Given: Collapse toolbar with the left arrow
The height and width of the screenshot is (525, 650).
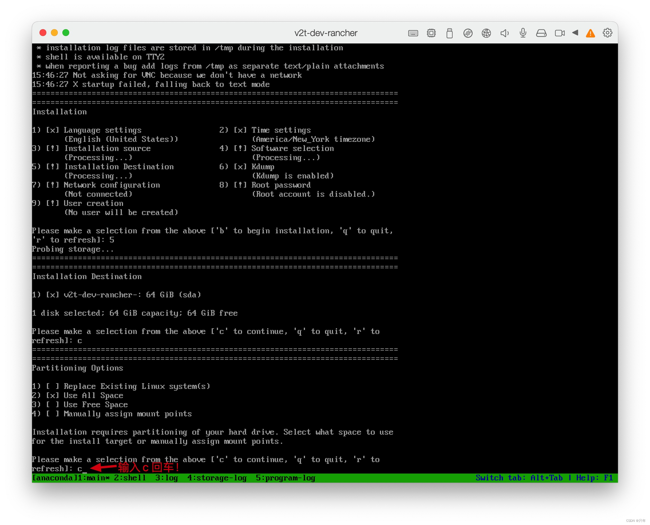Looking at the screenshot, I should click(575, 33).
